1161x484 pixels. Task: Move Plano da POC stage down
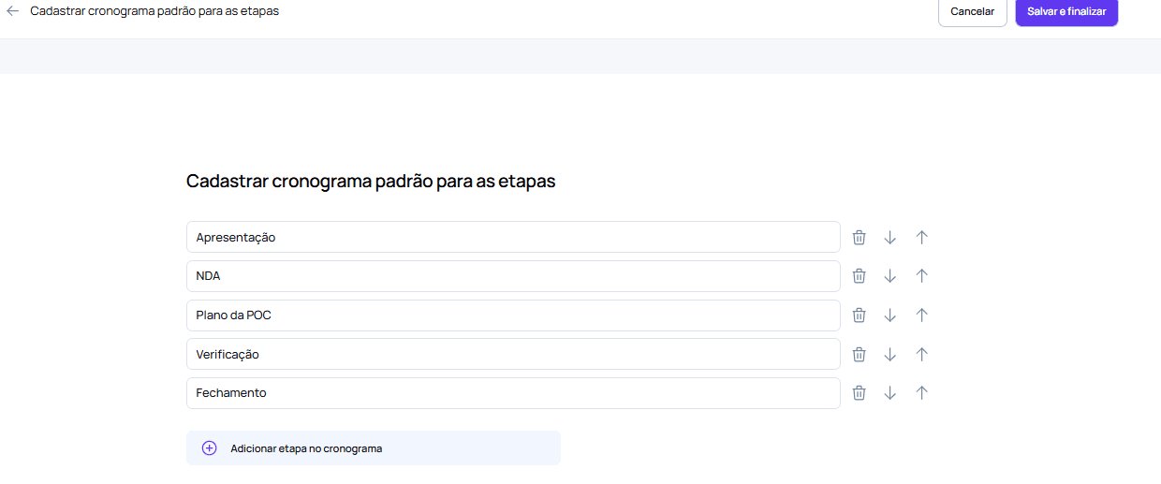890,315
